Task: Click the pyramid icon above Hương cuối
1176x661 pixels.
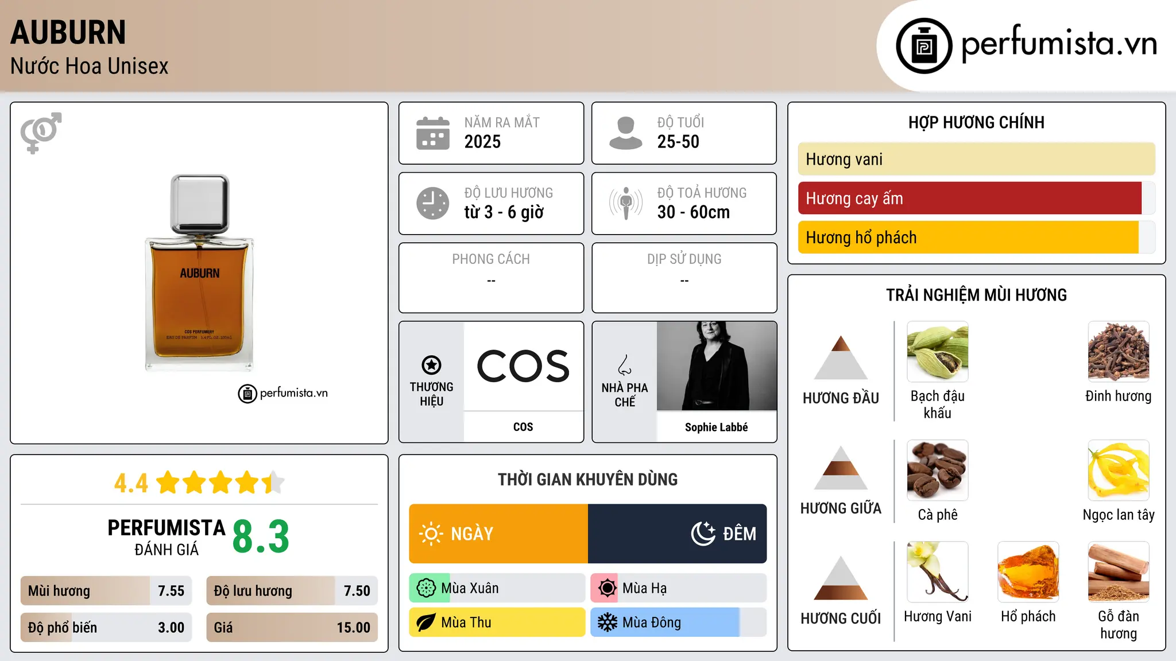Action: pyautogui.click(x=841, y=578)
